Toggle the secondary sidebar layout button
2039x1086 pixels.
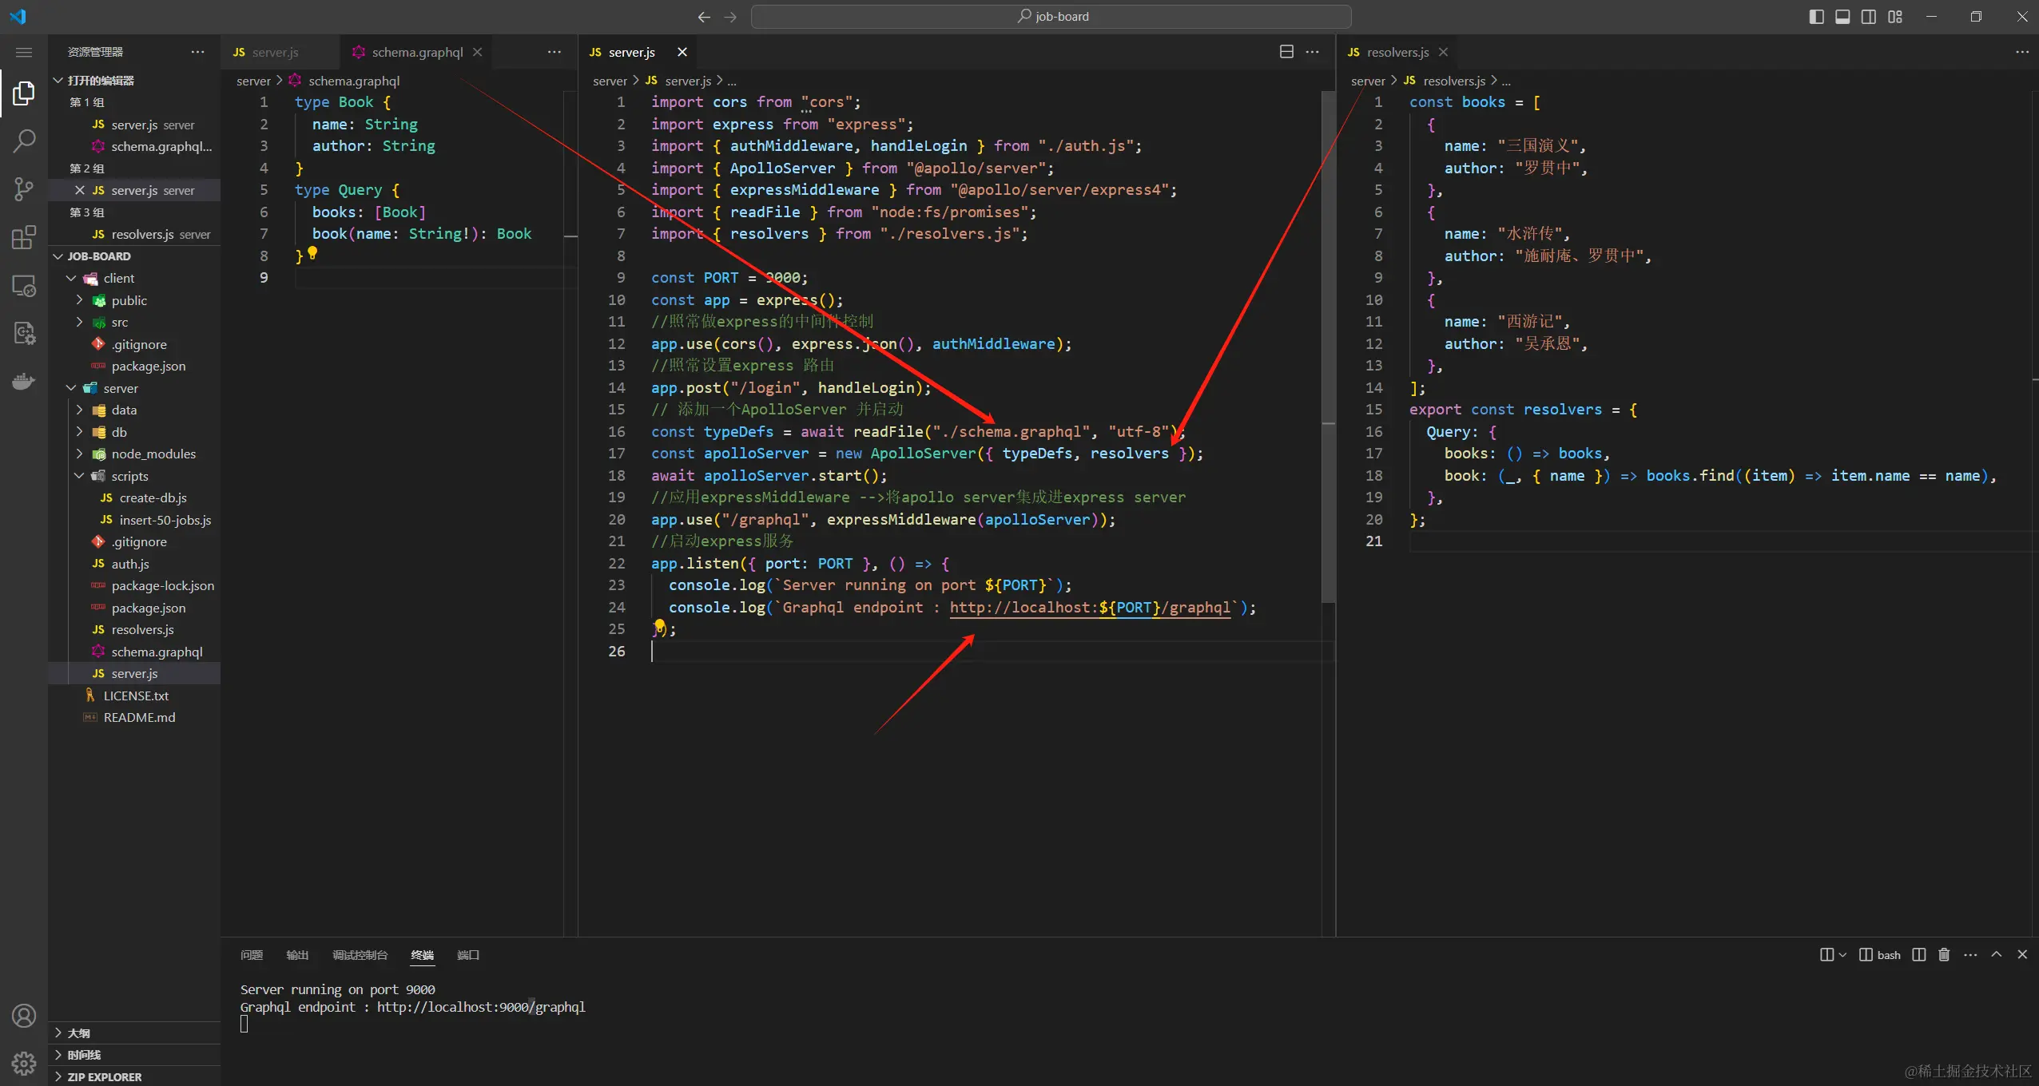1869,17
